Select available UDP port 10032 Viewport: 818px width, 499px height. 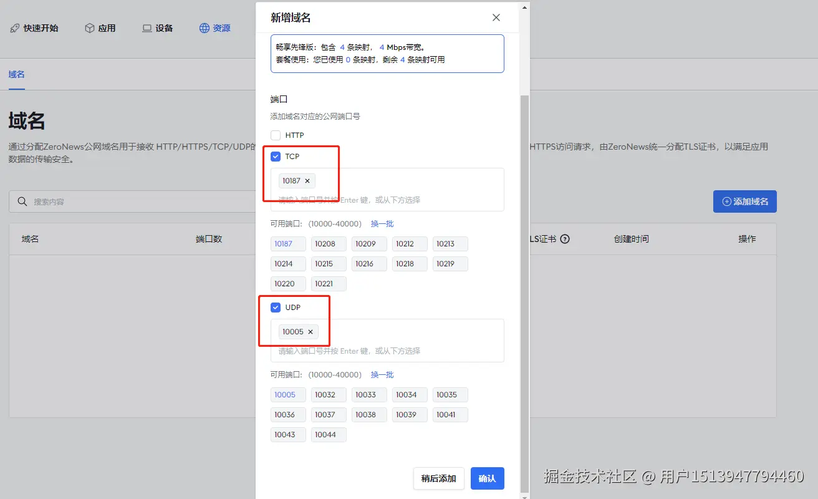click(x=329, y=395)
